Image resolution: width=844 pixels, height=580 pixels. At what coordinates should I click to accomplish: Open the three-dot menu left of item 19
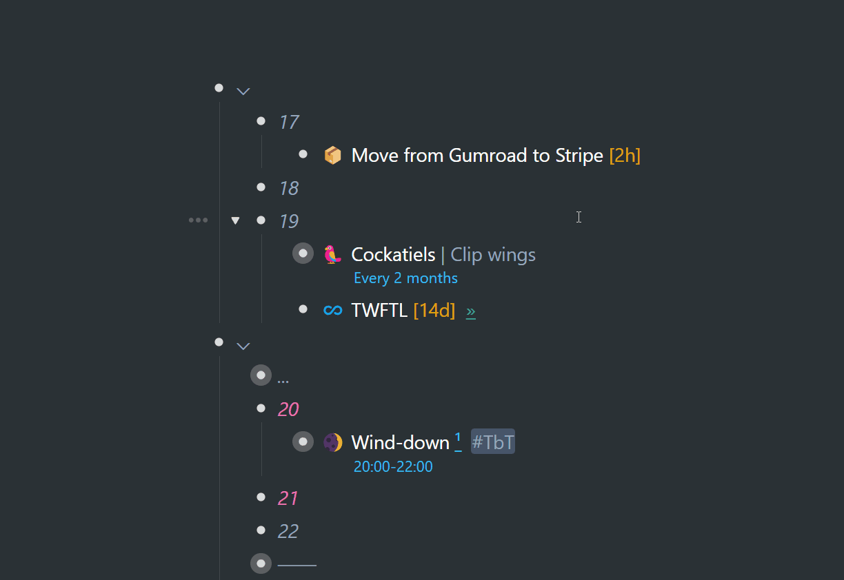[198, 220]
